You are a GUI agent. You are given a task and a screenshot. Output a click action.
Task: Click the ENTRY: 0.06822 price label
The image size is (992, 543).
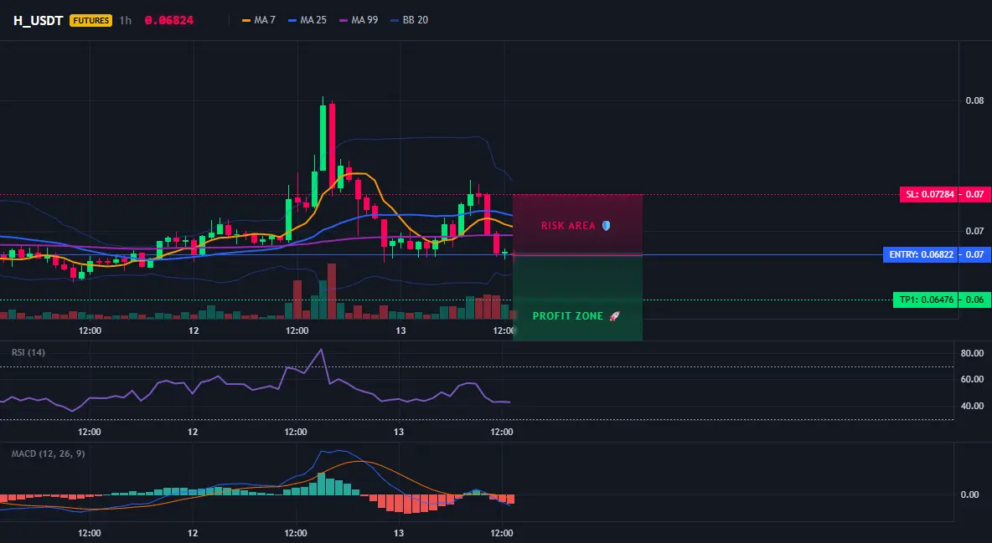point(921,254)
